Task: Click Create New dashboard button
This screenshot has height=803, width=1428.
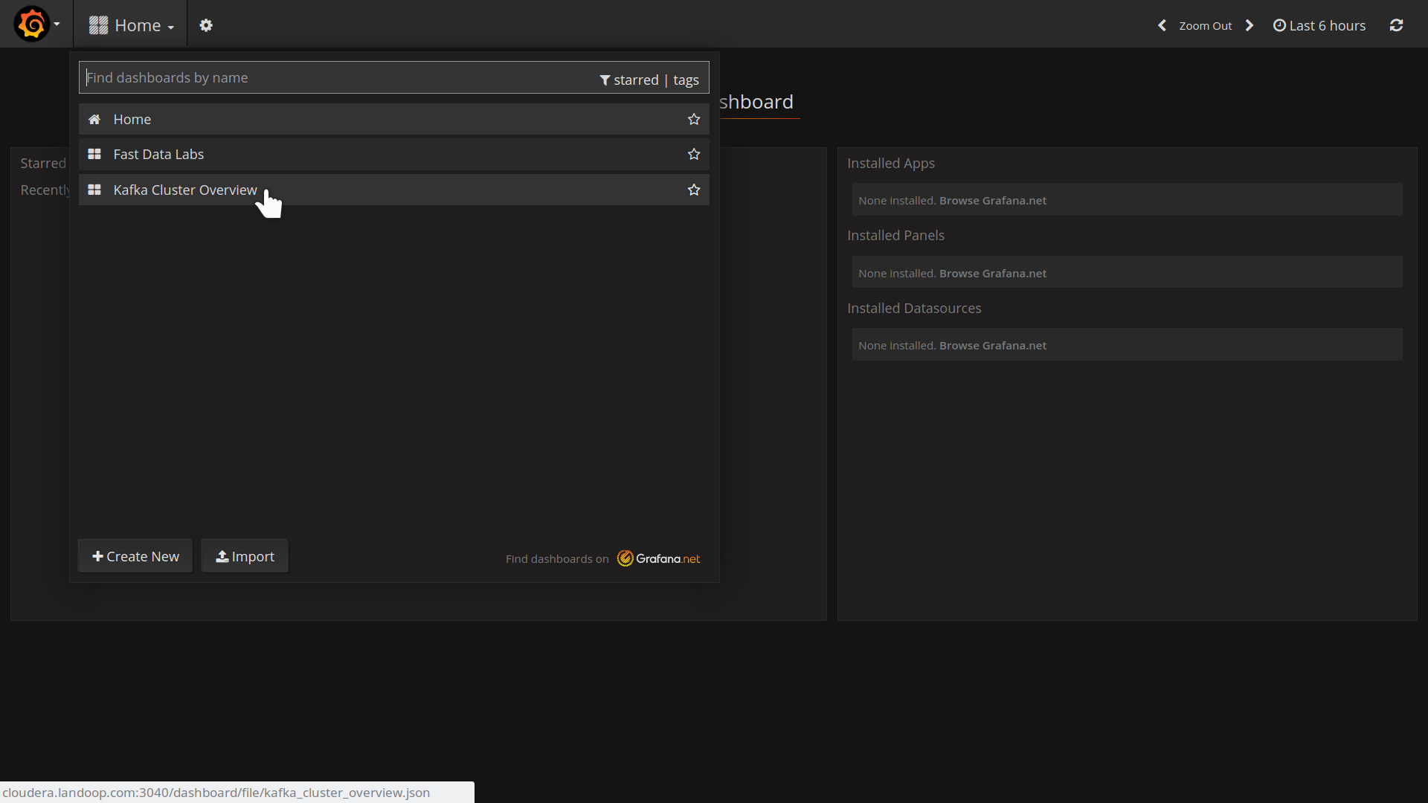Action: (x=135, y=556)
